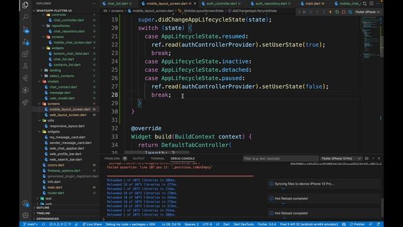The width and height of the screenshot is (403, 227).
Task: Click the sync changes status bar icon
Action: 43,224
